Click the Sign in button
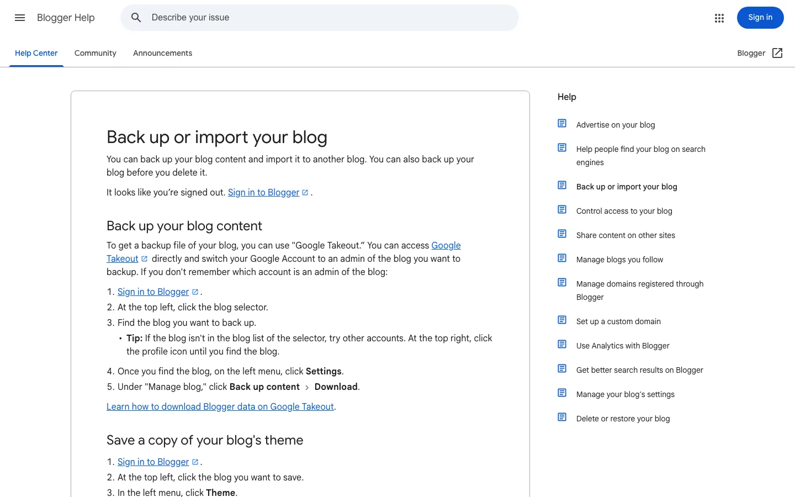795x497 pixels. tap(760, 18)
